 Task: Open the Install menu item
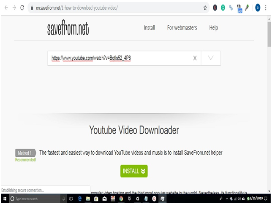149,28
